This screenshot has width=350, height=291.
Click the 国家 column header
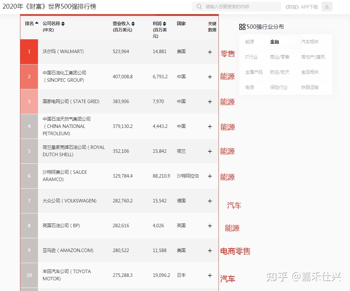tap(181, 23)
